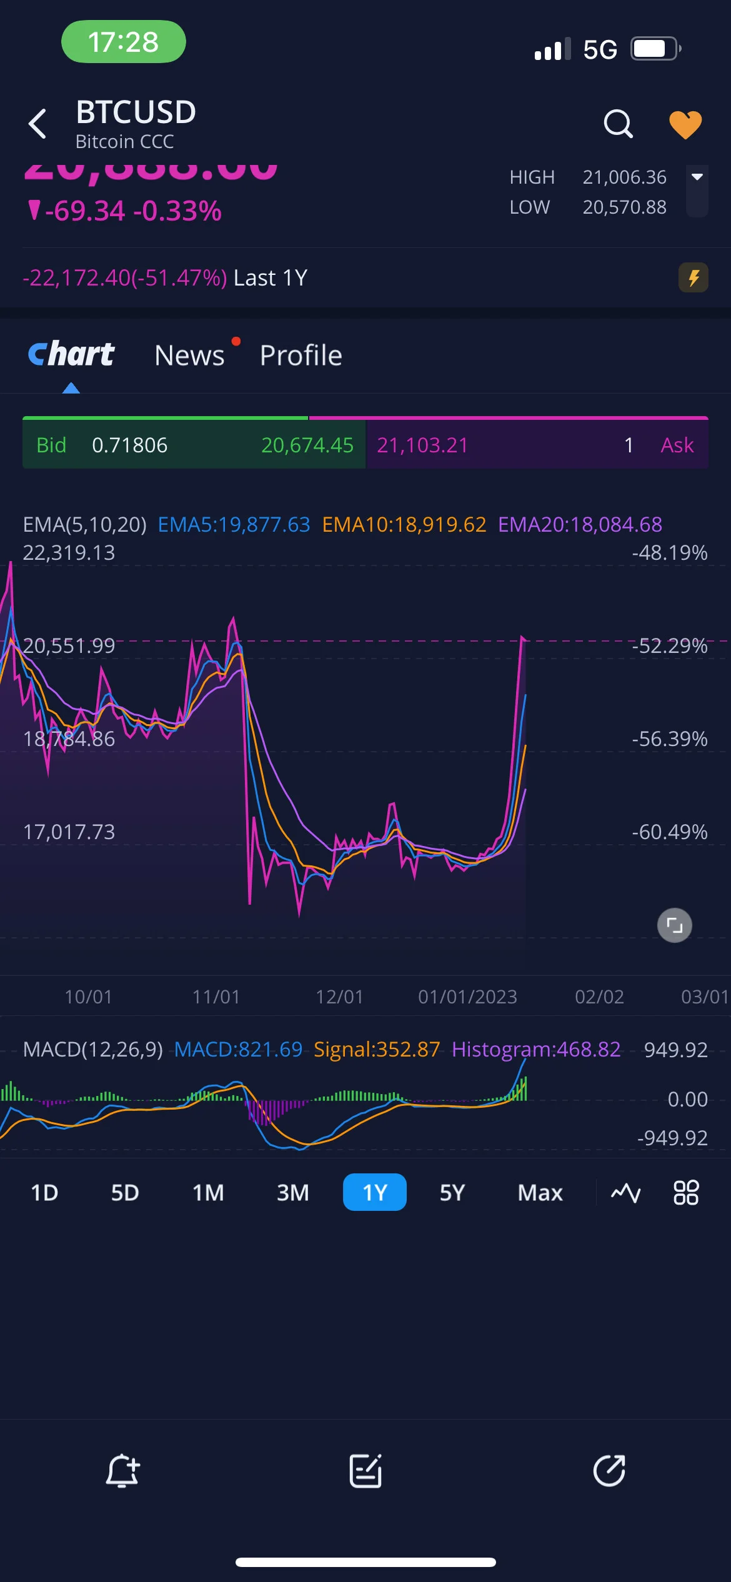Select the 1Y timeframe
The height and width of the screenshot is (1582, 731).
pyautogui.click(x=375, y=1192)
